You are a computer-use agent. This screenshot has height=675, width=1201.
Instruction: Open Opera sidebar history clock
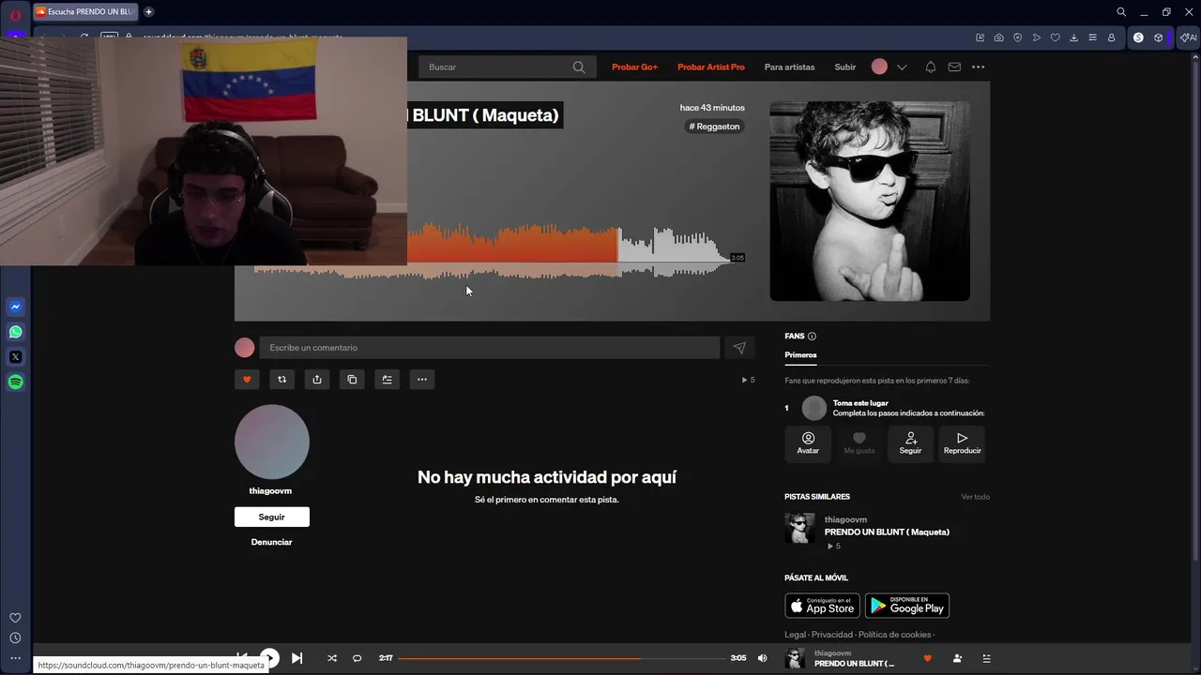click(15, 638)
